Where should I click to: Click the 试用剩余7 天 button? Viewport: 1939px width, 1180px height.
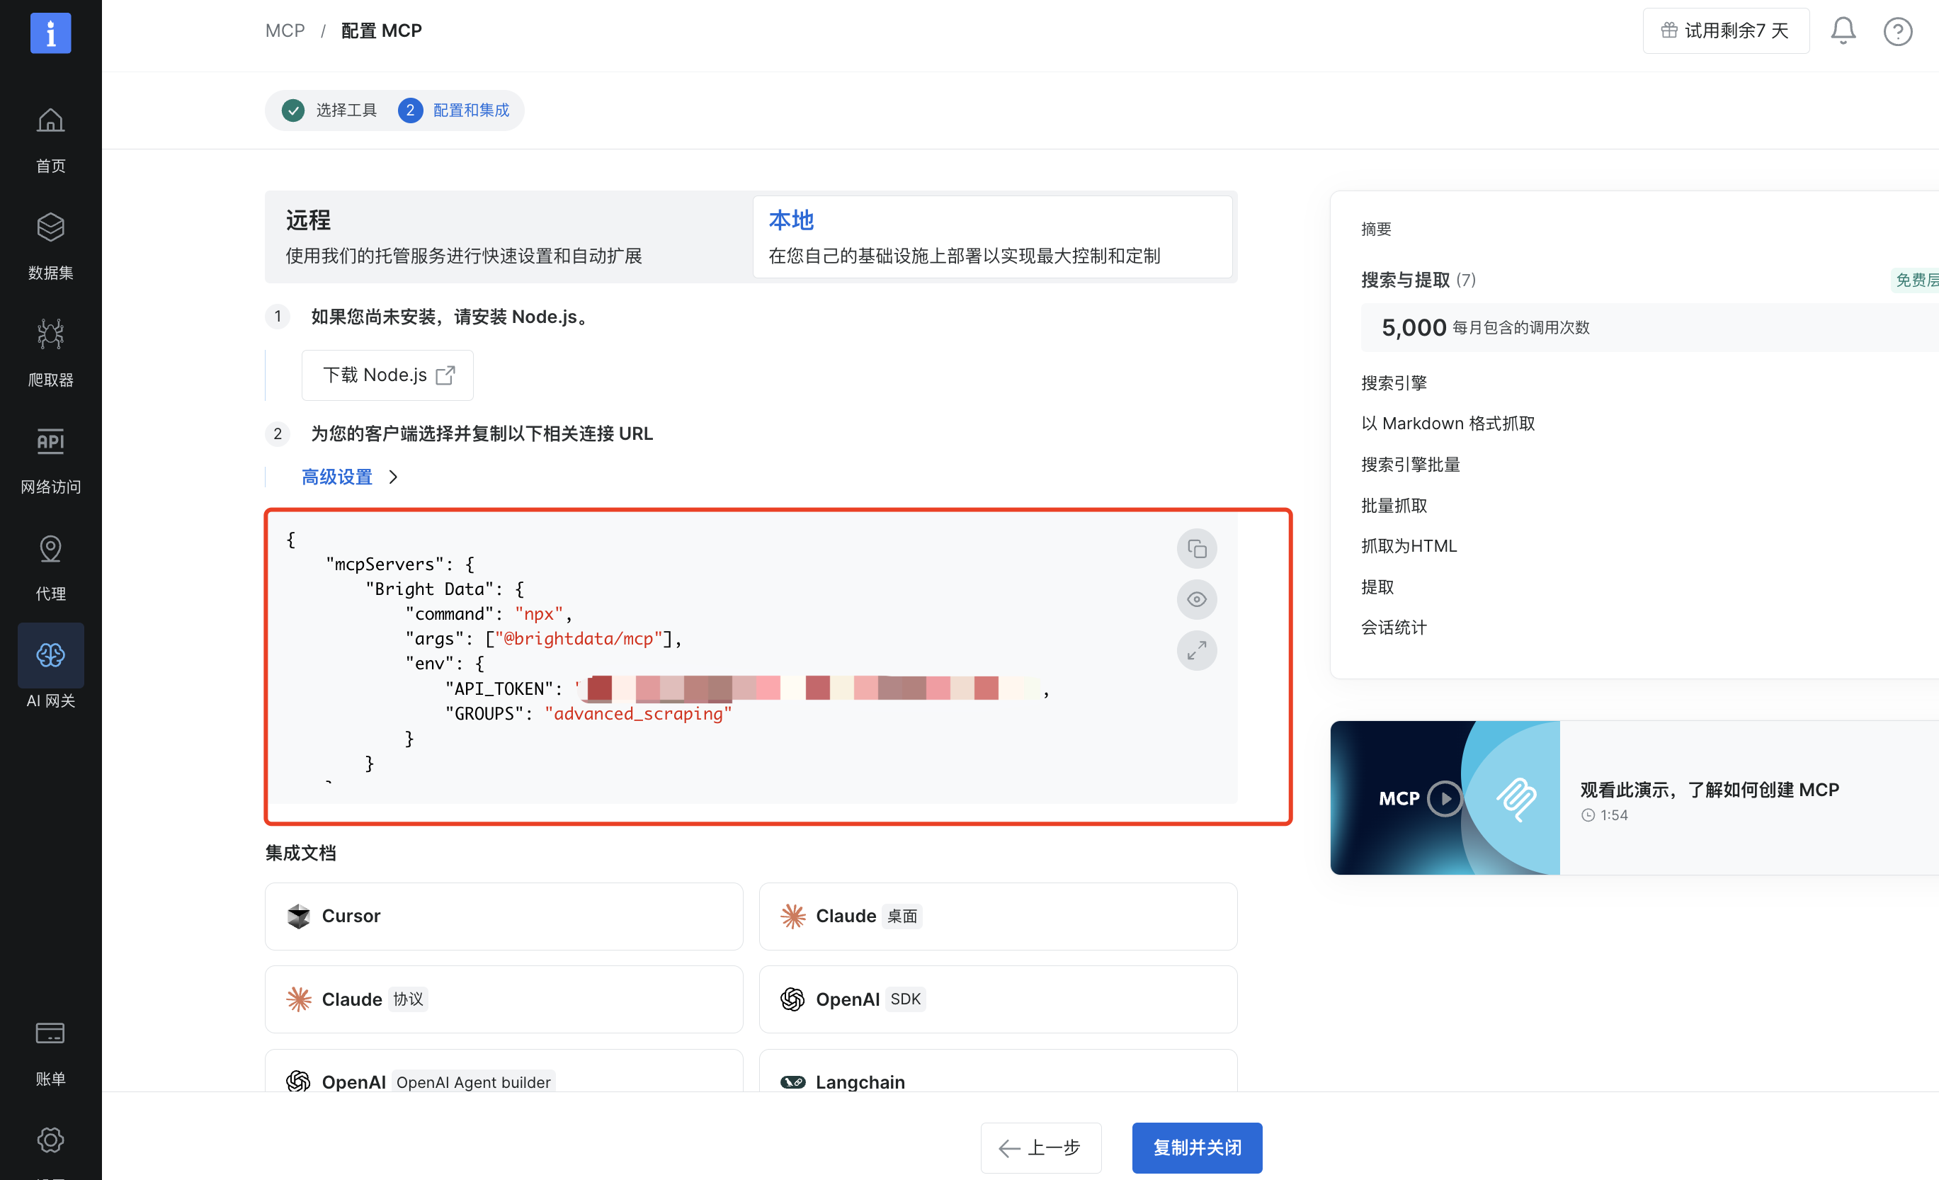[1725, 30]
